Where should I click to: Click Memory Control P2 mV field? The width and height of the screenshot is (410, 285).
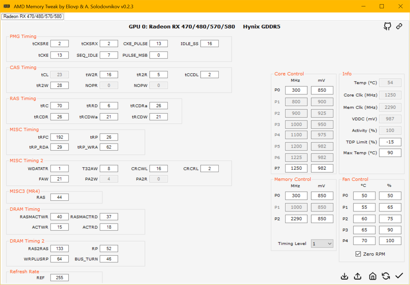pyautogui.click(x=322, y=219)
